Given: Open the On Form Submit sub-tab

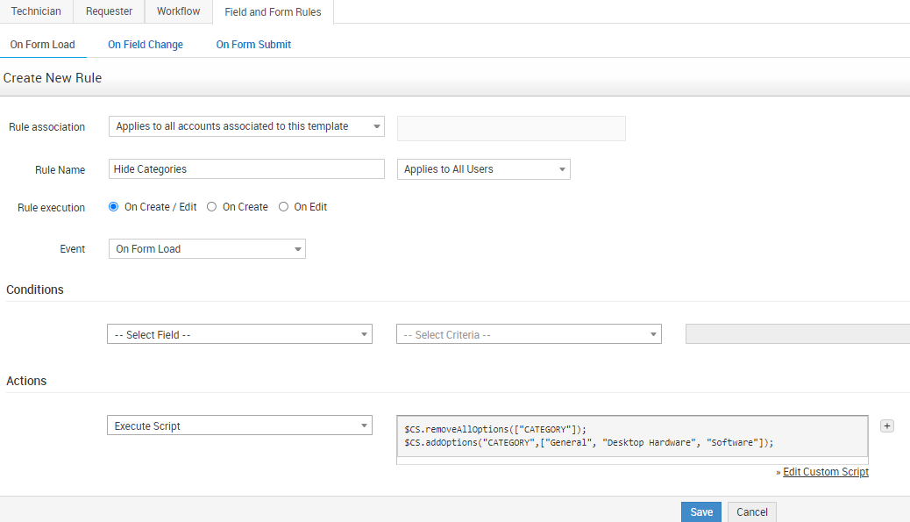Looking at the screenshot, I should (x=253, y=45).
